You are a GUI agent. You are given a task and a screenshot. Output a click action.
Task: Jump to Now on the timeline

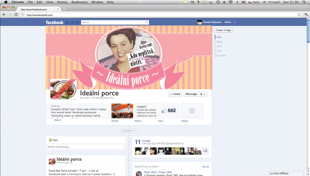click(219, 37)
